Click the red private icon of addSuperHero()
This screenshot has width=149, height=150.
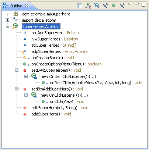(x=25, y=114)
